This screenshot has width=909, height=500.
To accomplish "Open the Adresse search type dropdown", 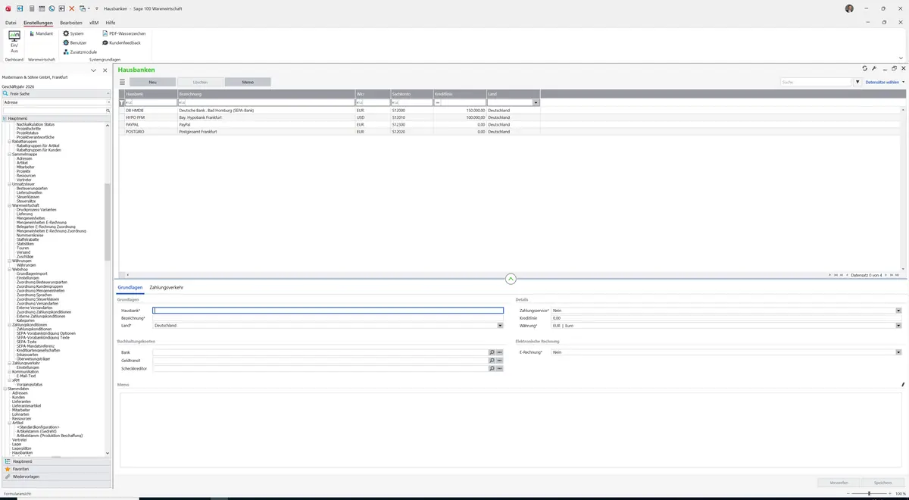I will coord(108,102).
